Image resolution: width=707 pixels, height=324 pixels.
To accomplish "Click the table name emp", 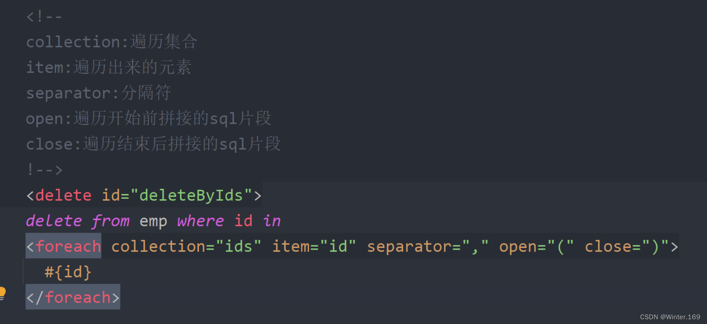I will 153,222.
